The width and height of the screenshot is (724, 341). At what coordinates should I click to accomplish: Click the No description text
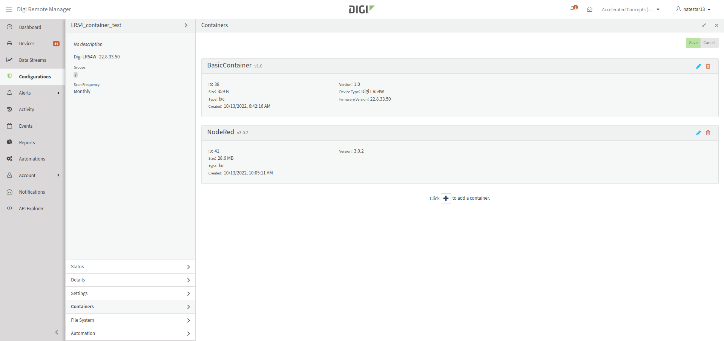tap(88, 44)
